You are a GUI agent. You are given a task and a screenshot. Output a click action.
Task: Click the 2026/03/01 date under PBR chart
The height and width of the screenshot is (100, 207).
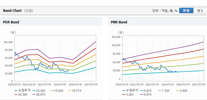coord(183,85)
